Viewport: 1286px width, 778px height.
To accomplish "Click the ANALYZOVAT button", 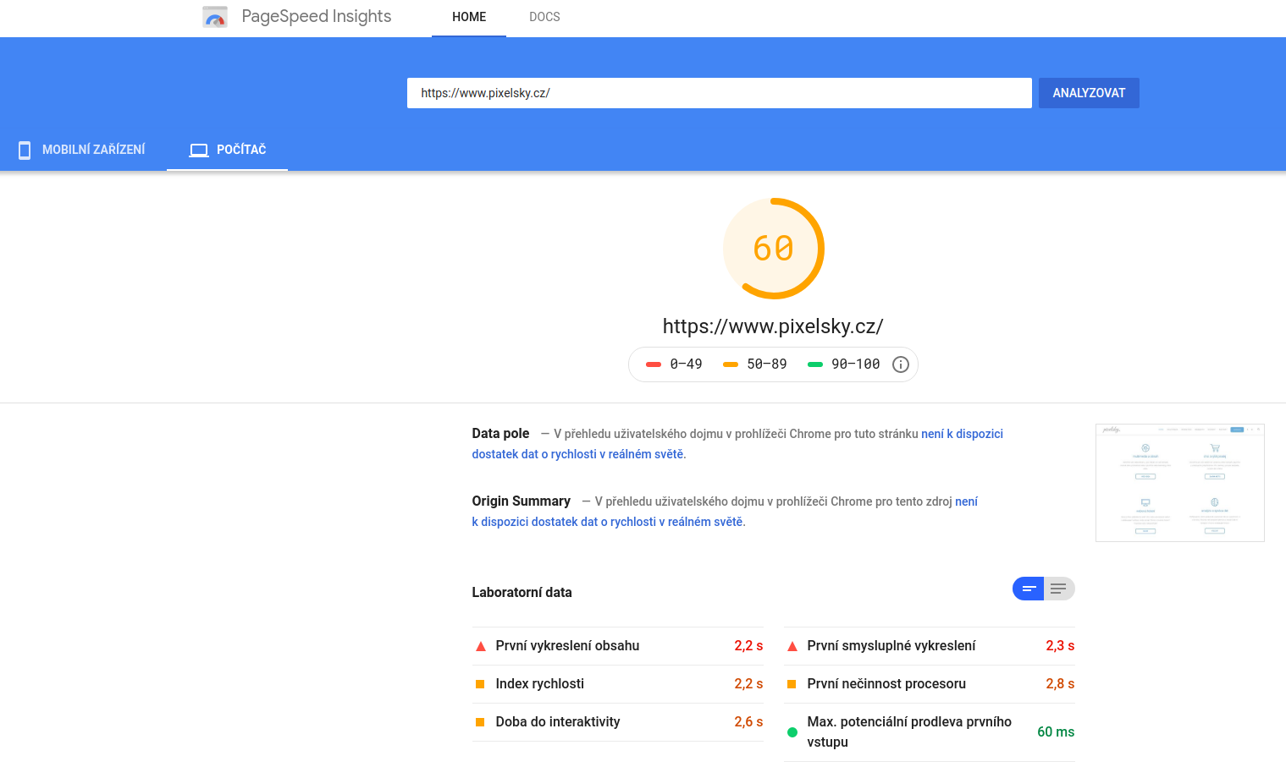I will click(x=1089, y=93).
